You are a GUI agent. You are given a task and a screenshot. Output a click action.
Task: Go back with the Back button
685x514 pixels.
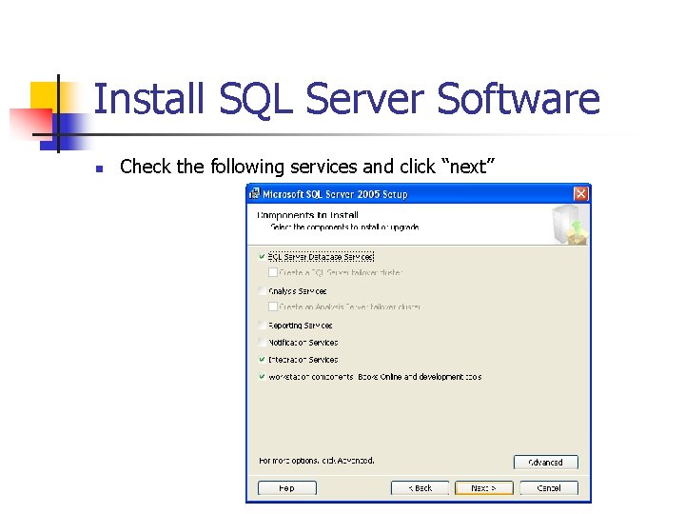[420, 487]
